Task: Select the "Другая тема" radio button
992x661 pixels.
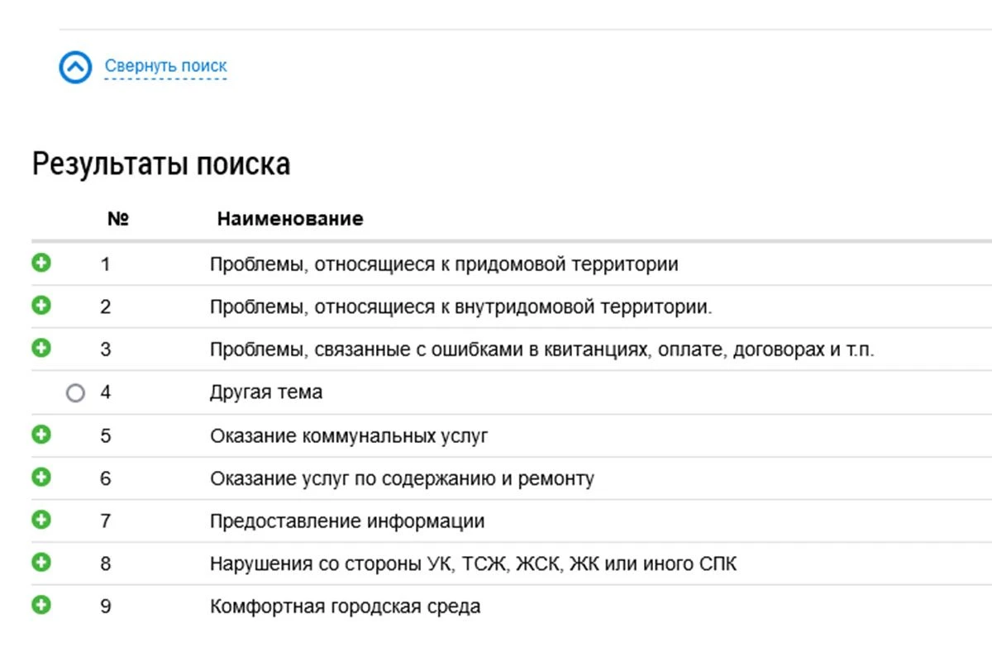Action: click(x=75, y=393)
